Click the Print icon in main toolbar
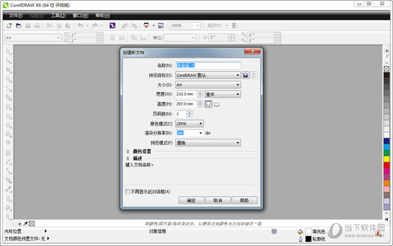This screenshot has width=393, height=246. click(x=37, y=26)
